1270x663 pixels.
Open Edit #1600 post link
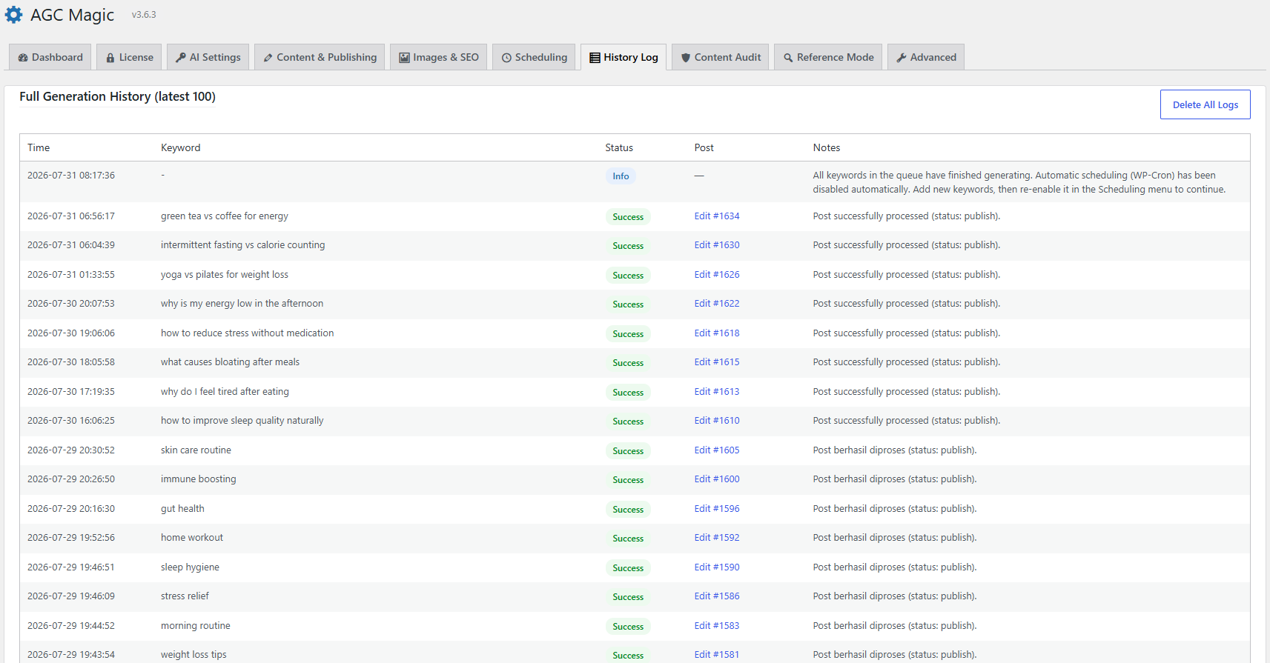tap(716, 479)
